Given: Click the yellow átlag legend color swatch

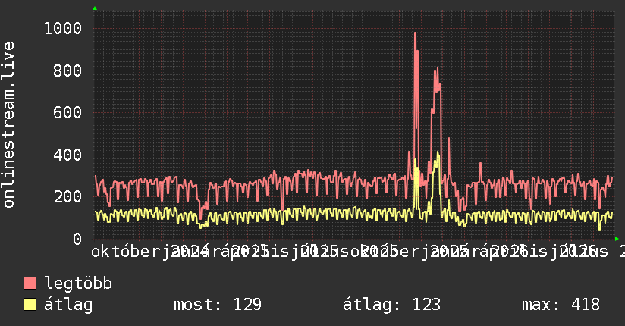Looking at the screenshot, I should point(30,305).
